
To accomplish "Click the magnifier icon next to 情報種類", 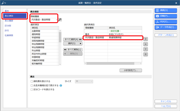I will coord(60,20).
